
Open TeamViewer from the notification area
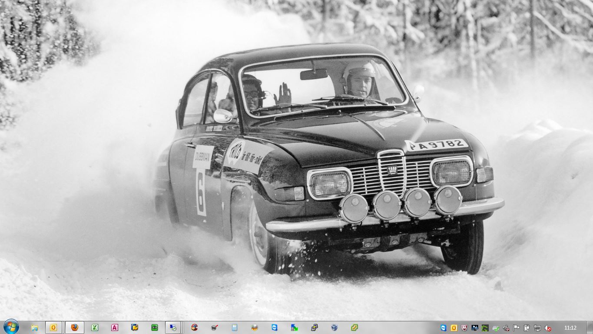coord(444,328)
